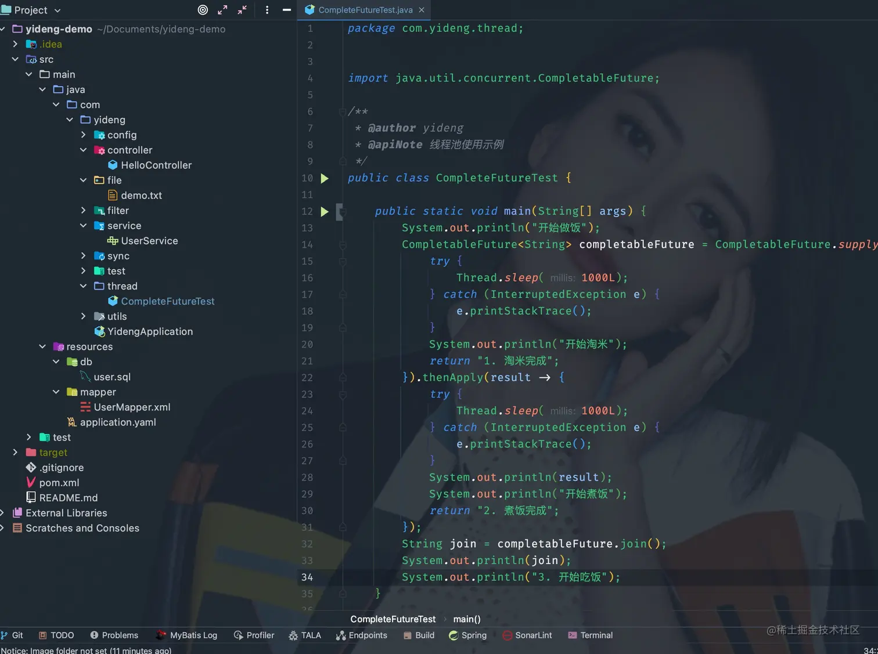Image resolution: width=878 pixels, height=654 pixels.
Task: Open the SonarLint tool window
Action: [527, 635]
